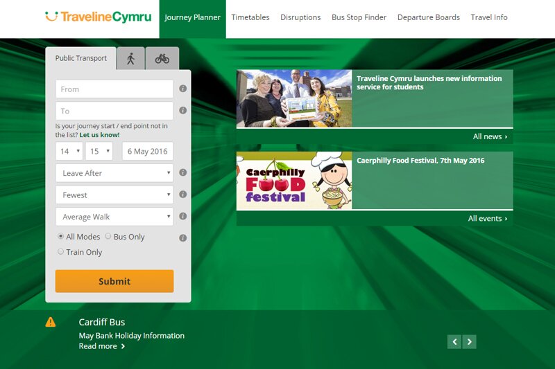Viewport: 555px width, 369px height.
Task: Open the walking journey planner tab
Action: 130,59
